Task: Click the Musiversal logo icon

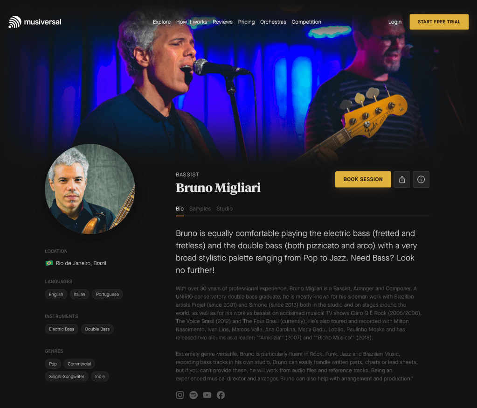Action: point(15,22)
